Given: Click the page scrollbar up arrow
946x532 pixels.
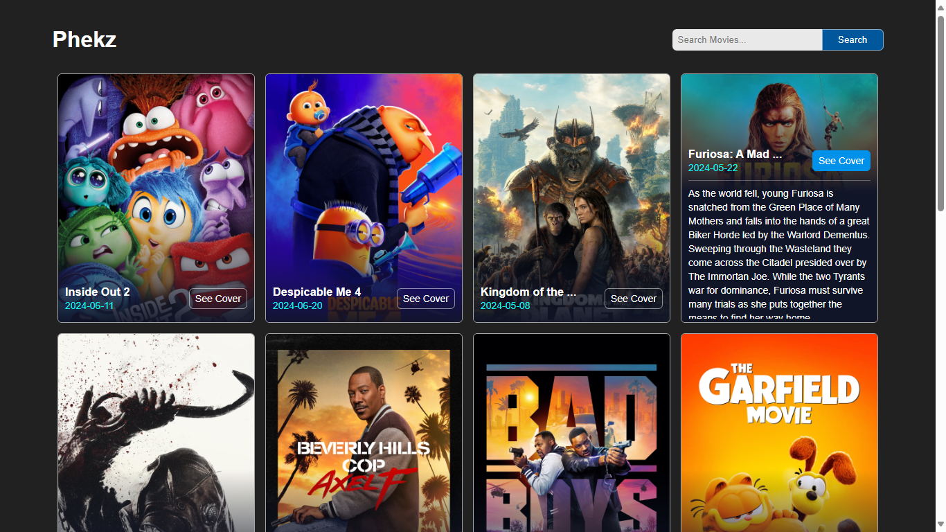Looking at the screenshot, I should point(940,7).
